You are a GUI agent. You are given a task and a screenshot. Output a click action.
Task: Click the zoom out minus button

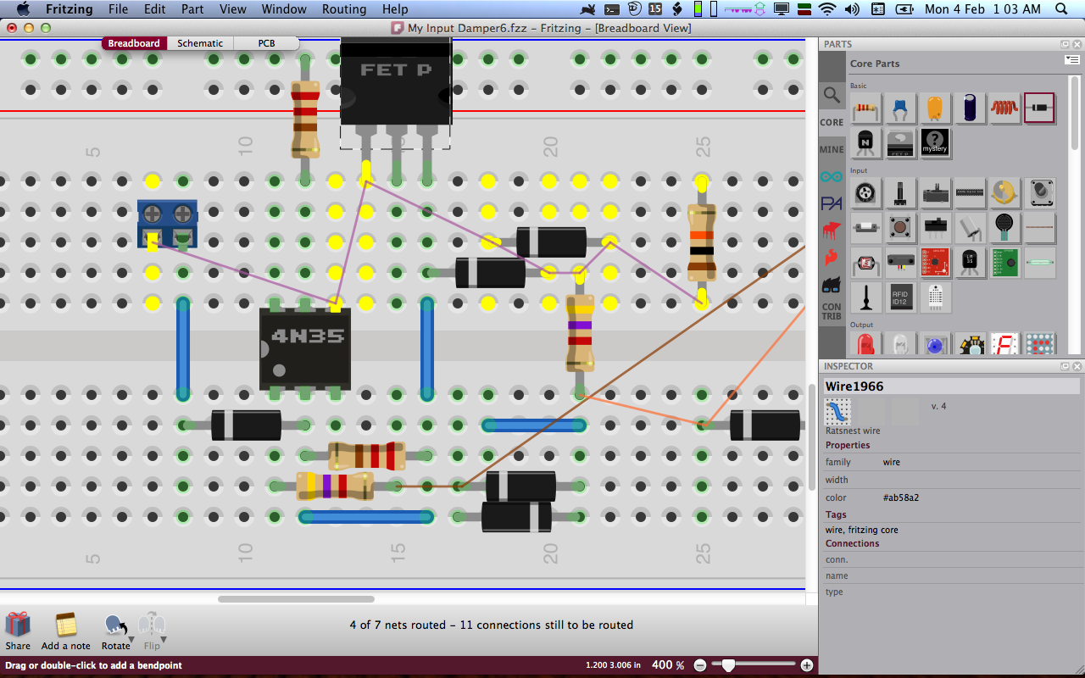pyautogui.click(x=700, y=665)
